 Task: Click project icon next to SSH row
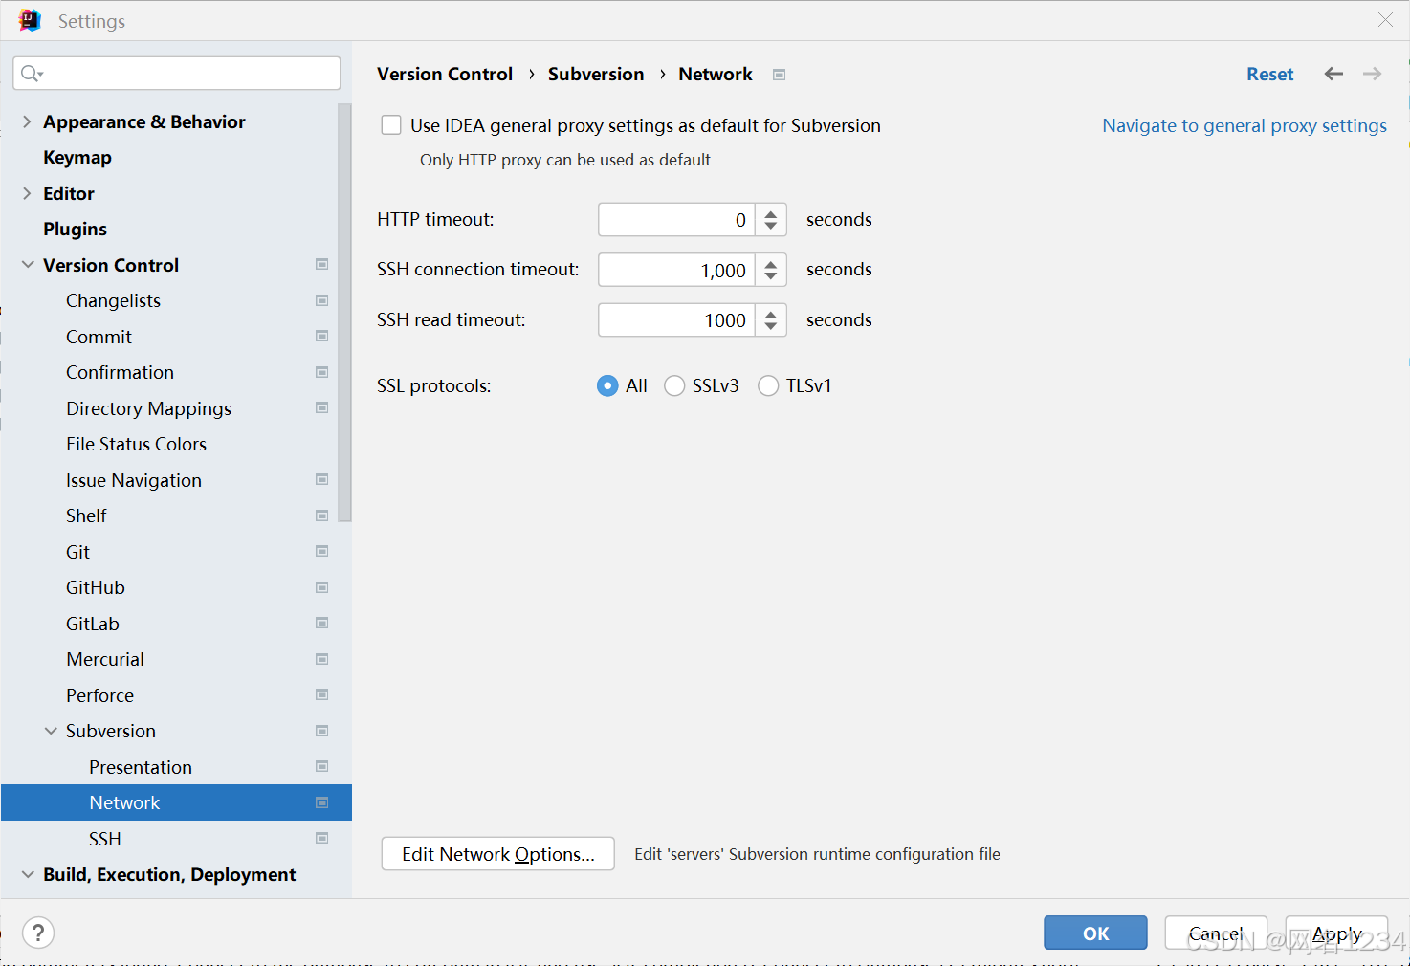pyautogui.click(x=322, y=838)
